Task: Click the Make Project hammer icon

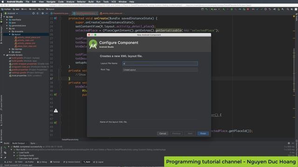Action: tap(207, 9)
